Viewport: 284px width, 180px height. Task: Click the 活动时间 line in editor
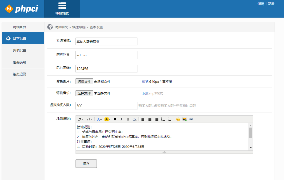111,147
